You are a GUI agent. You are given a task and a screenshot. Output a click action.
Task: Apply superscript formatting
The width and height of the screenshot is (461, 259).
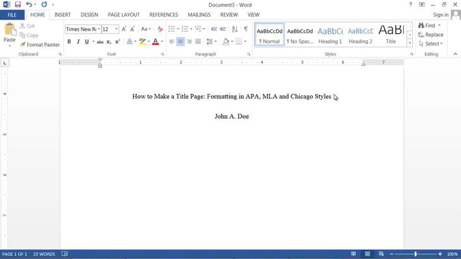pyautogui.click(x=117, y=42)
